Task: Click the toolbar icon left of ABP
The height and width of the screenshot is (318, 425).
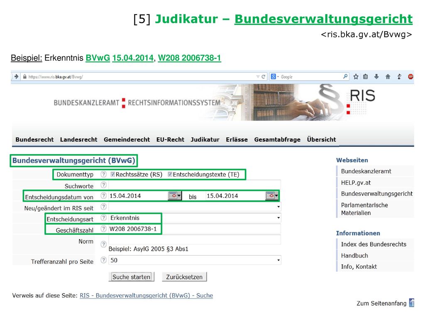Action: pos(399,77)
